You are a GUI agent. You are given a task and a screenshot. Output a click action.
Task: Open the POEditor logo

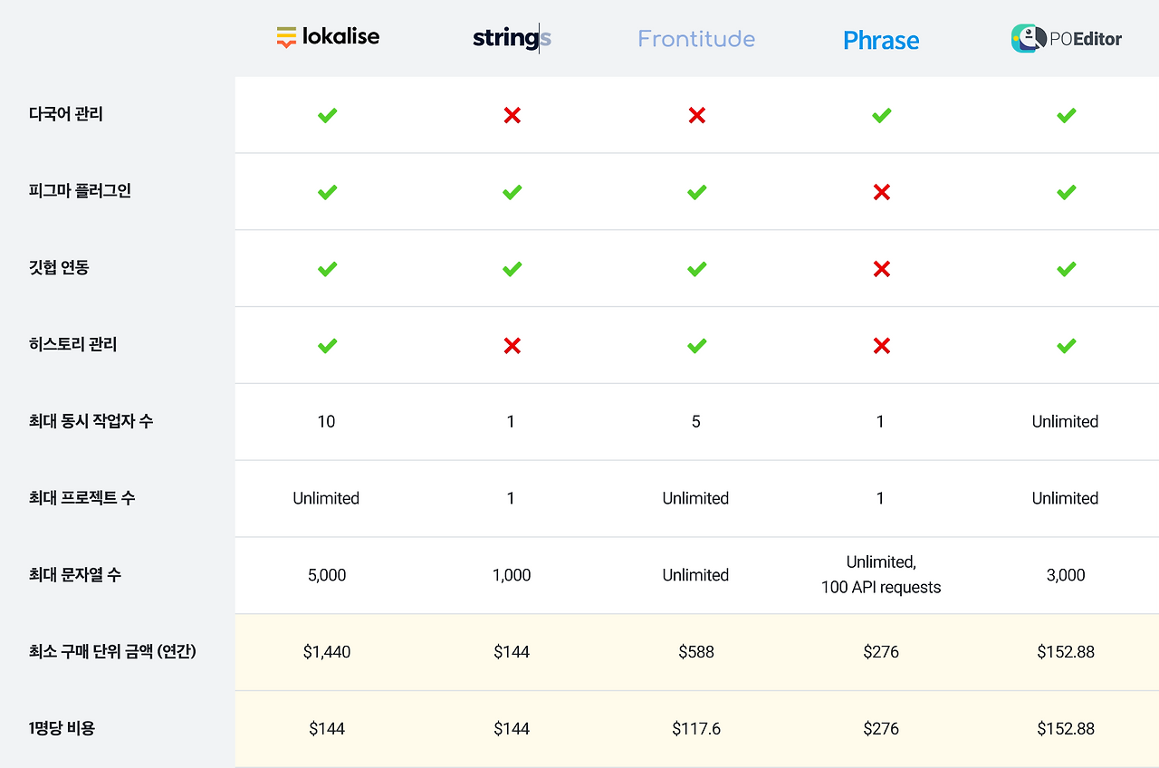click(1066, 38)
